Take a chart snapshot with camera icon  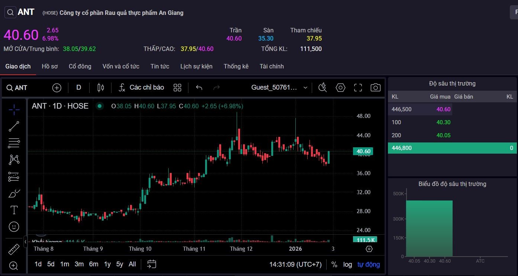(x=375, y=88)
